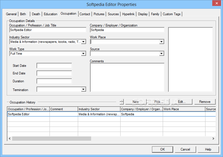Click the Source column header
Image resolution: width=223 pixels, height=157 pixels.
coord(211,109)
